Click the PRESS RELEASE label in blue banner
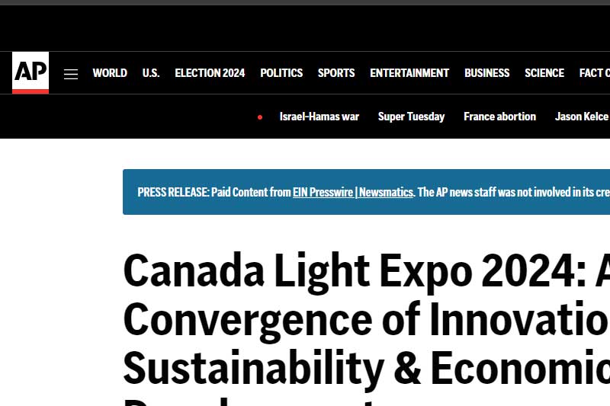The height and width of the screenshot is (406, 610). pos(173,192)
